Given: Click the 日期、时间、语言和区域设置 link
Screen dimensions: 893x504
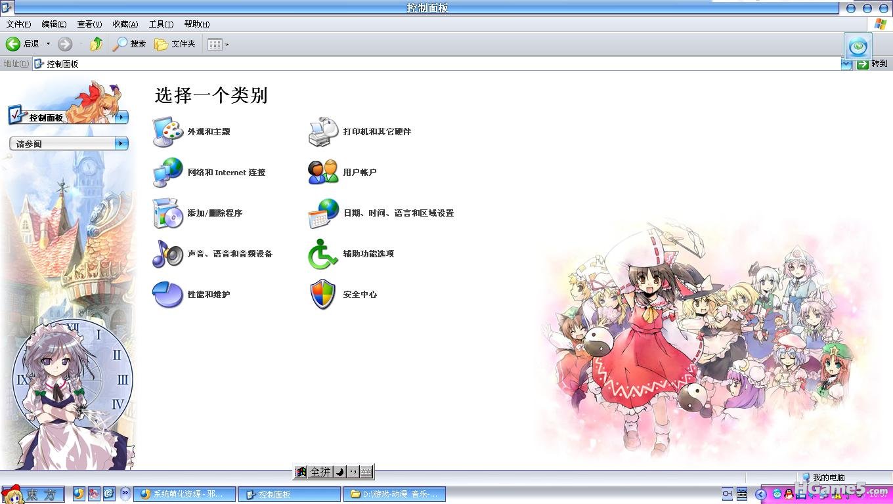Looking at the screenshot, I should [399, 213].
